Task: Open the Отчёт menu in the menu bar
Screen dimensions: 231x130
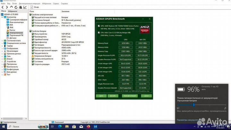Action: point(14,4)
